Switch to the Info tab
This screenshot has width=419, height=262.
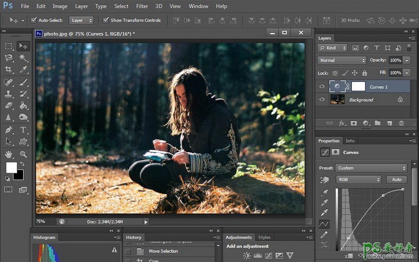[350, 141]
